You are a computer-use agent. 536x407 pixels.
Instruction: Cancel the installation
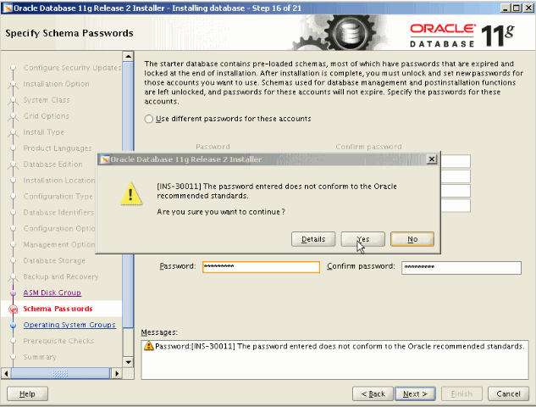point(508,393)
